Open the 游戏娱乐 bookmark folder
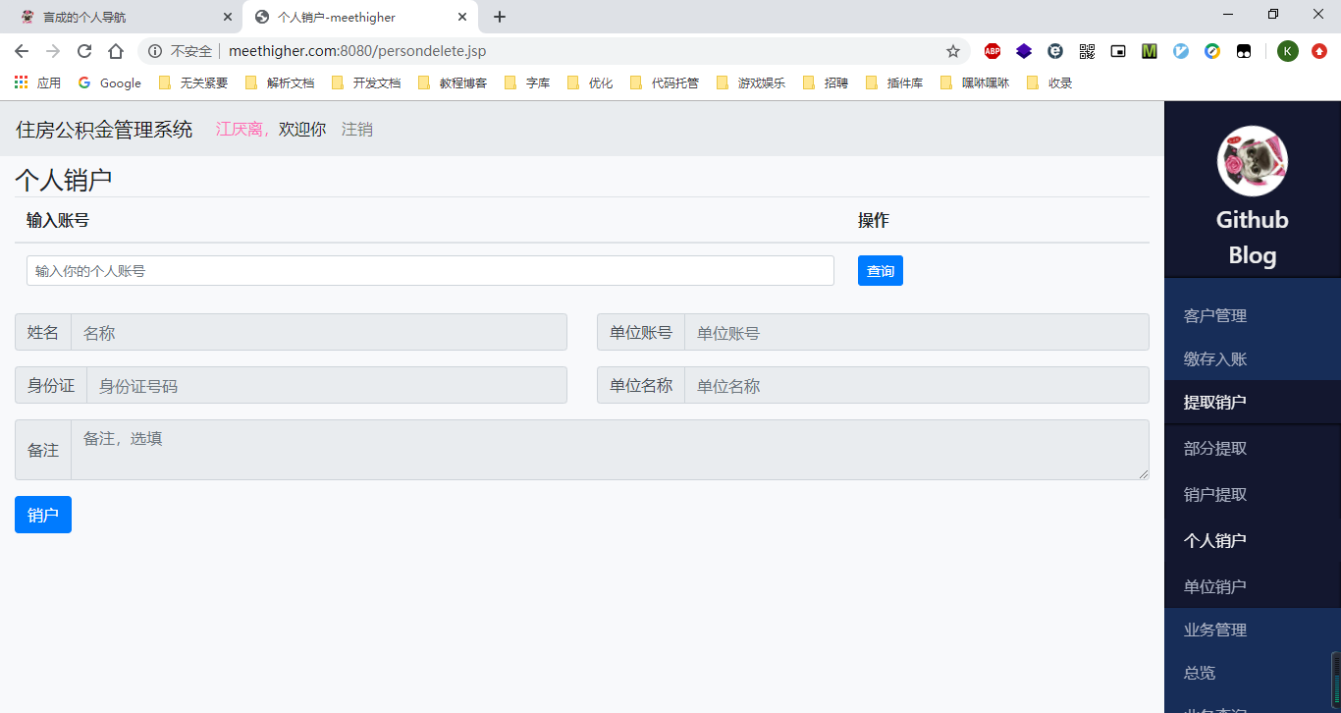 [751, 83]
